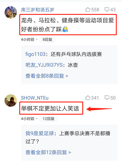Open the 12回复 reply pill
The width and height of the screenshot is (122, 165).
tap(48, 119)
